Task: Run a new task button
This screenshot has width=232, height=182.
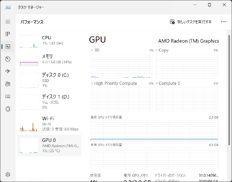Action: click(x=191, y=22)
